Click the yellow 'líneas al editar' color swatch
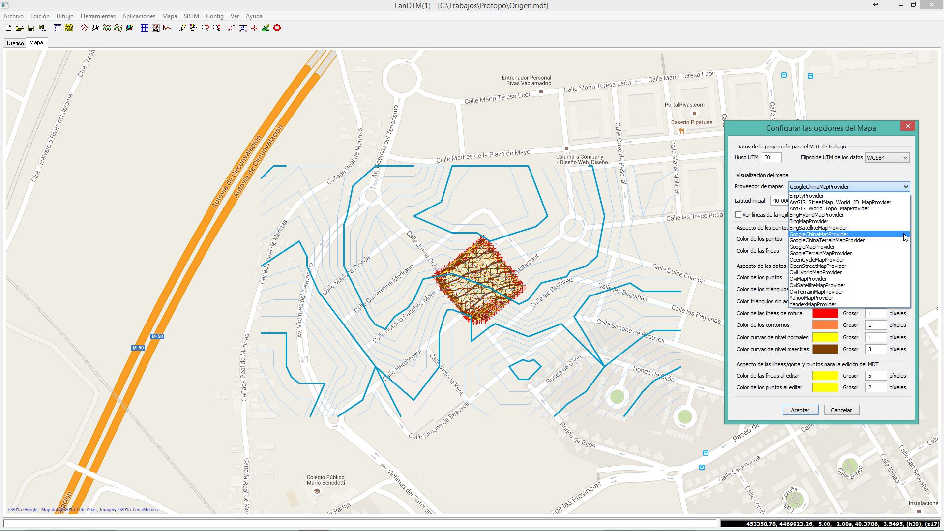 (x=825, y=376)
